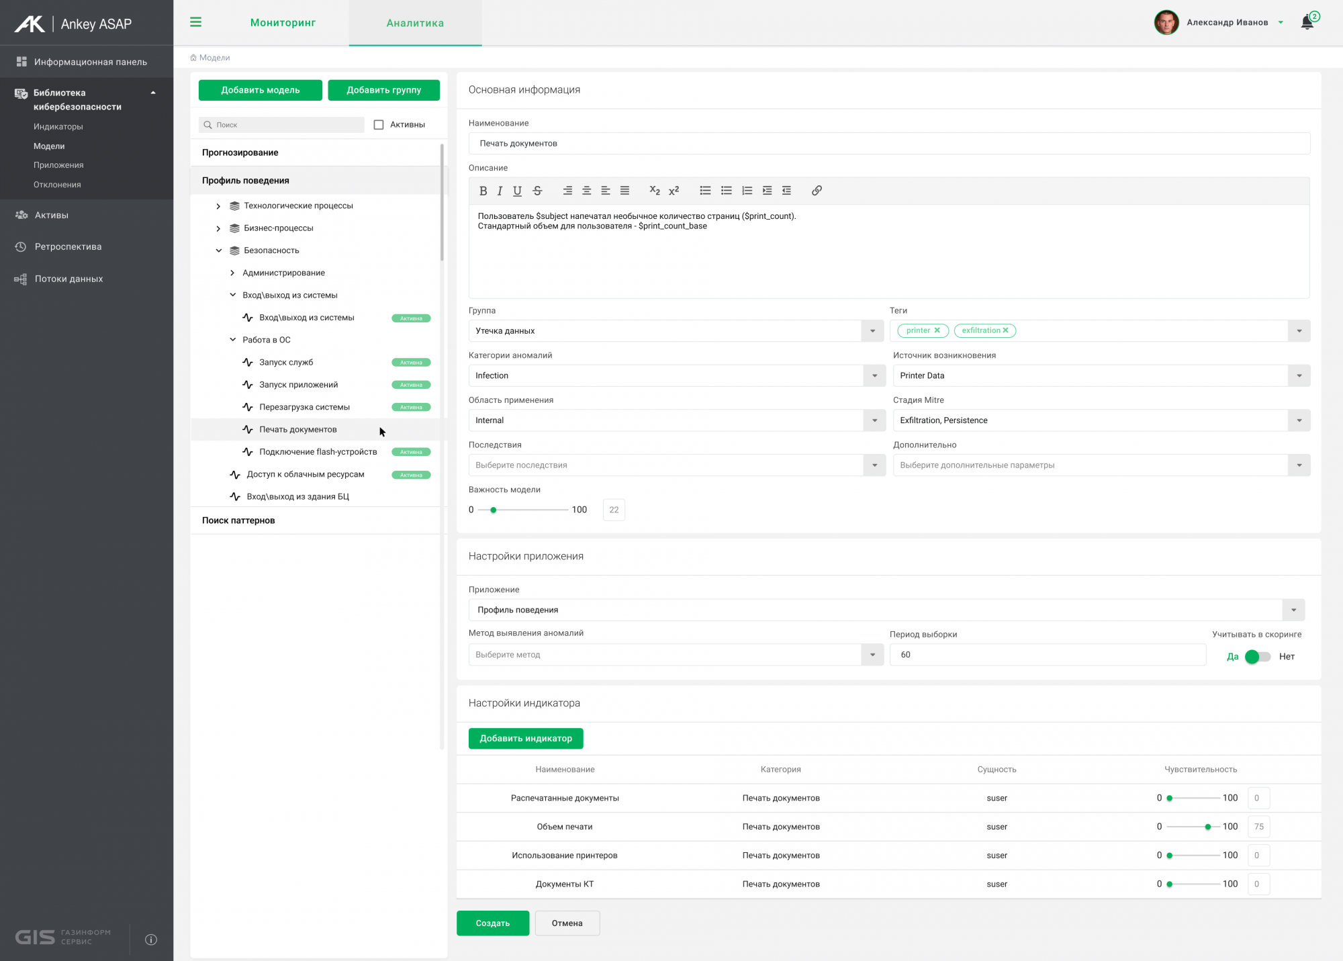1343x961 pixels.
Task: Toggle the Учитывать в скоринге switch
Action: [x=1257, y=657]
